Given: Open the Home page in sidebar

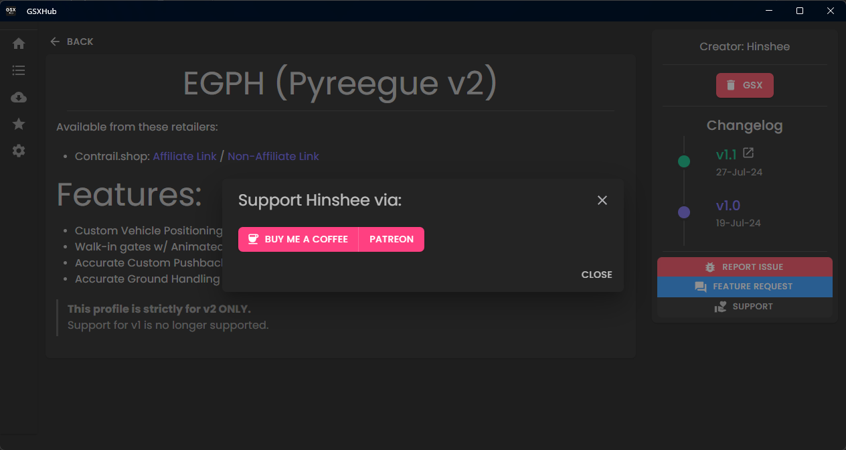Looking at the screenshot, I should point(19,44).
